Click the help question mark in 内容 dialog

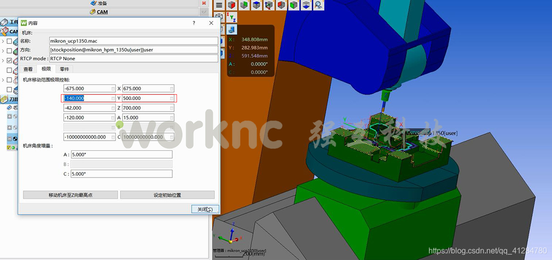point(194,23)
